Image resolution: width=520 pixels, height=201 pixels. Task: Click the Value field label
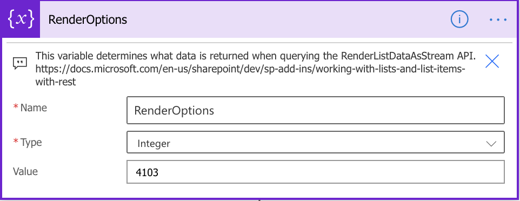click(25, 171)
